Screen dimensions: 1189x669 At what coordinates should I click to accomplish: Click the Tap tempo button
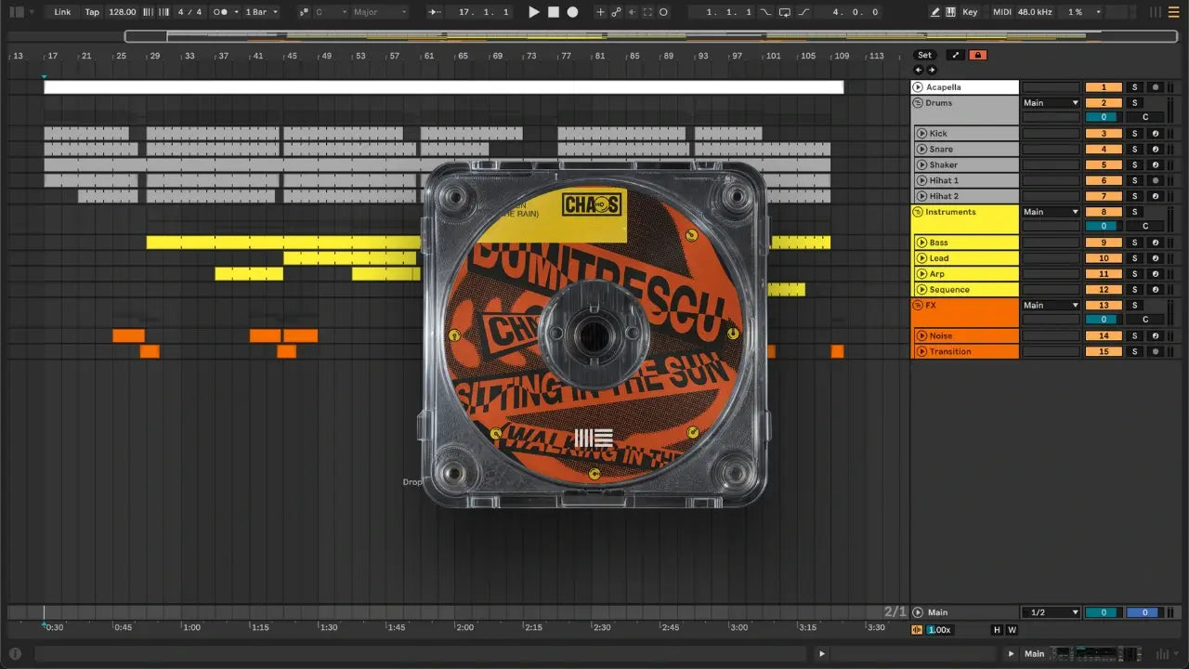point(92,12)
